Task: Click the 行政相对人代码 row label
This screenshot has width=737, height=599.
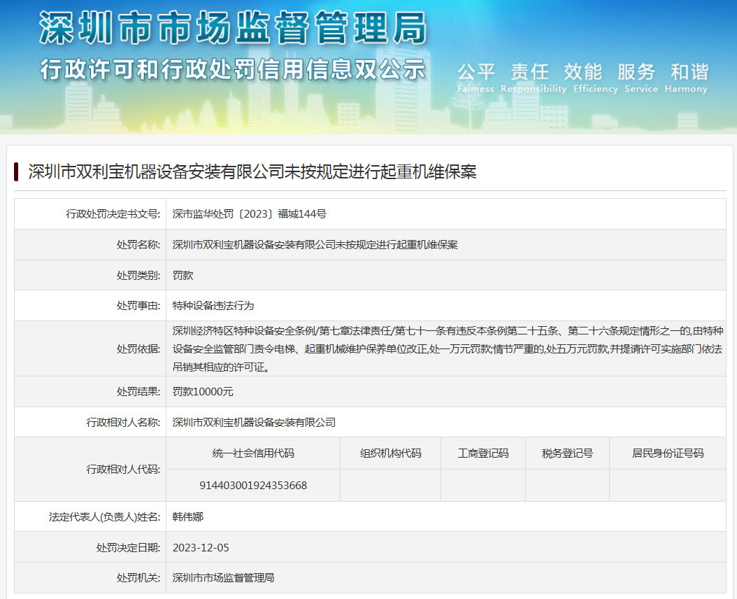Action: 123,470
